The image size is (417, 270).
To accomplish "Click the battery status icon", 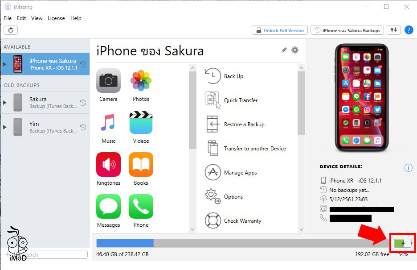I will coord(402,243).
